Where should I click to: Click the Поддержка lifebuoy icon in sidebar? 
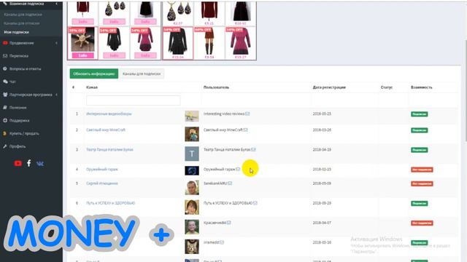[x=5, y=120]
